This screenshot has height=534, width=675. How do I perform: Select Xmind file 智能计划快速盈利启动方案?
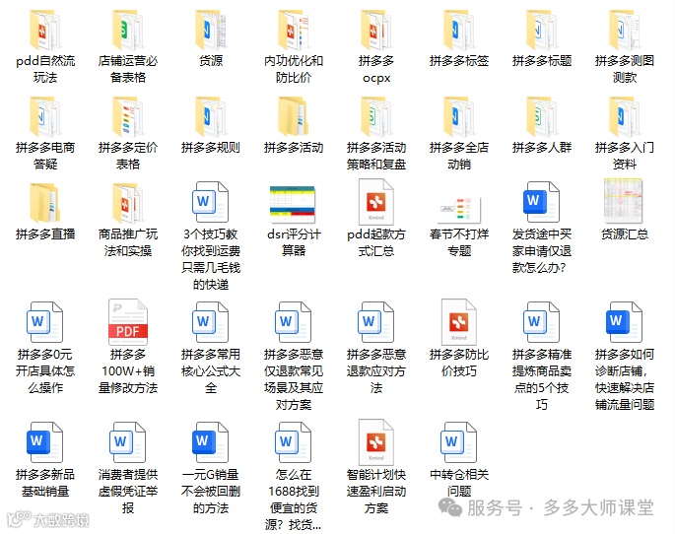pos(375,442)
